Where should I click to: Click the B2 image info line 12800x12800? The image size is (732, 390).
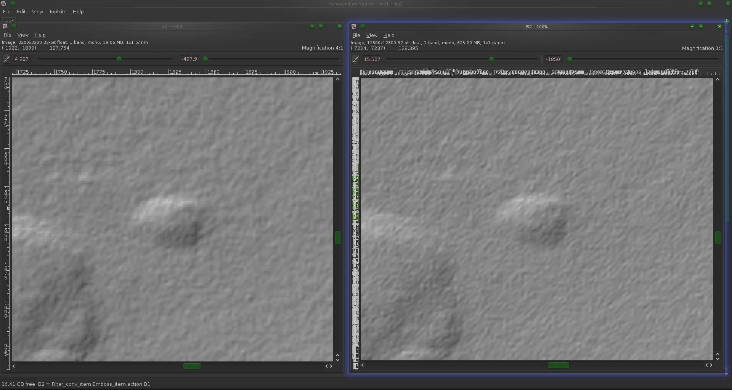click(x=428, y=43)
